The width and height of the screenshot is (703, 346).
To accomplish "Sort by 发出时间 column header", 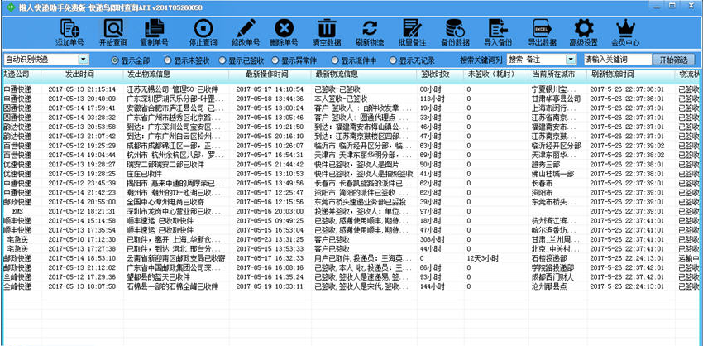I will (83, 74).
